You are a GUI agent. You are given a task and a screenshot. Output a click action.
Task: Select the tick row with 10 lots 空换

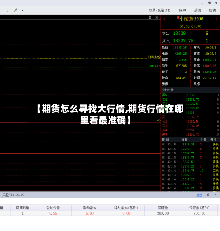(191, 171)
